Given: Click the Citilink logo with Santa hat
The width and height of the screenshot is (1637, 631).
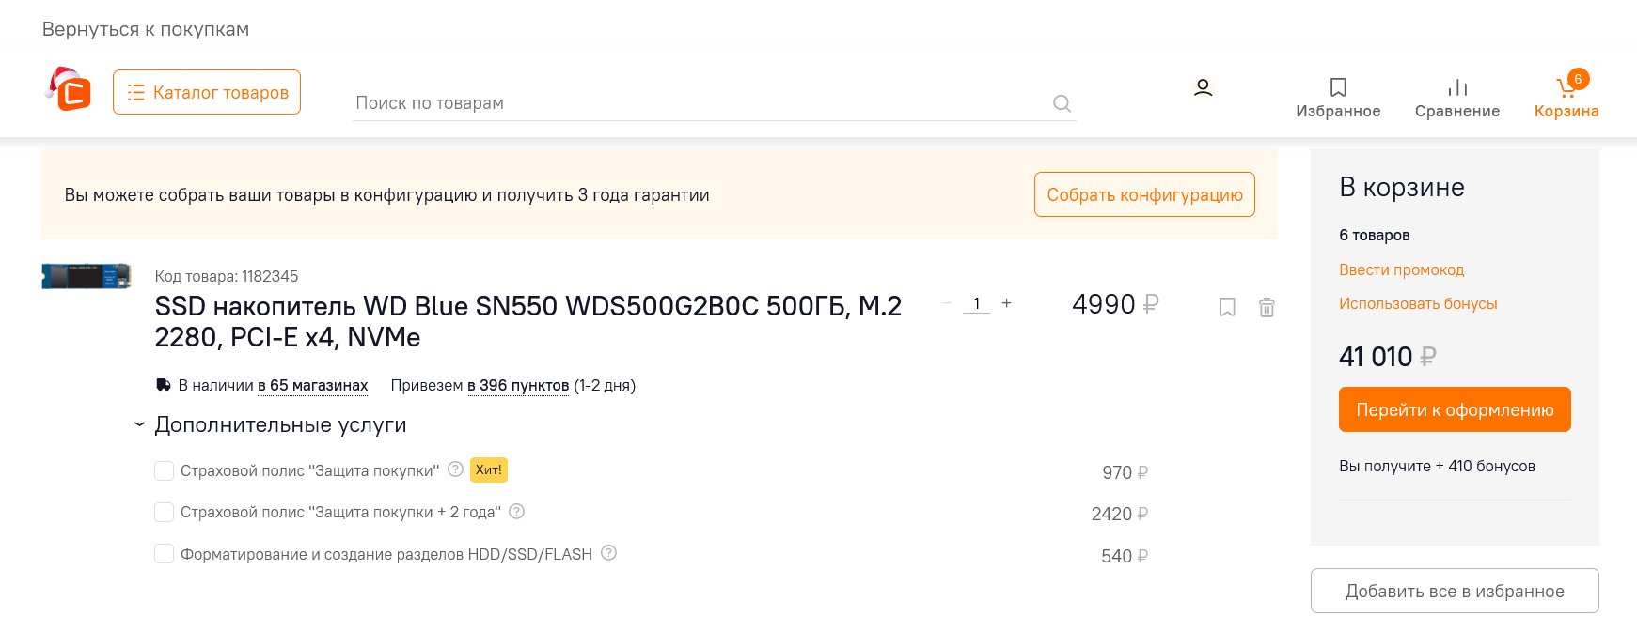Looking at the screenshot, I should (x=68, y=90).
